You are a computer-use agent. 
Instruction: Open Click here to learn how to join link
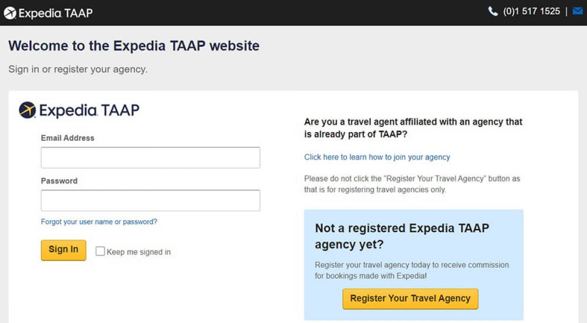point(377,157)
